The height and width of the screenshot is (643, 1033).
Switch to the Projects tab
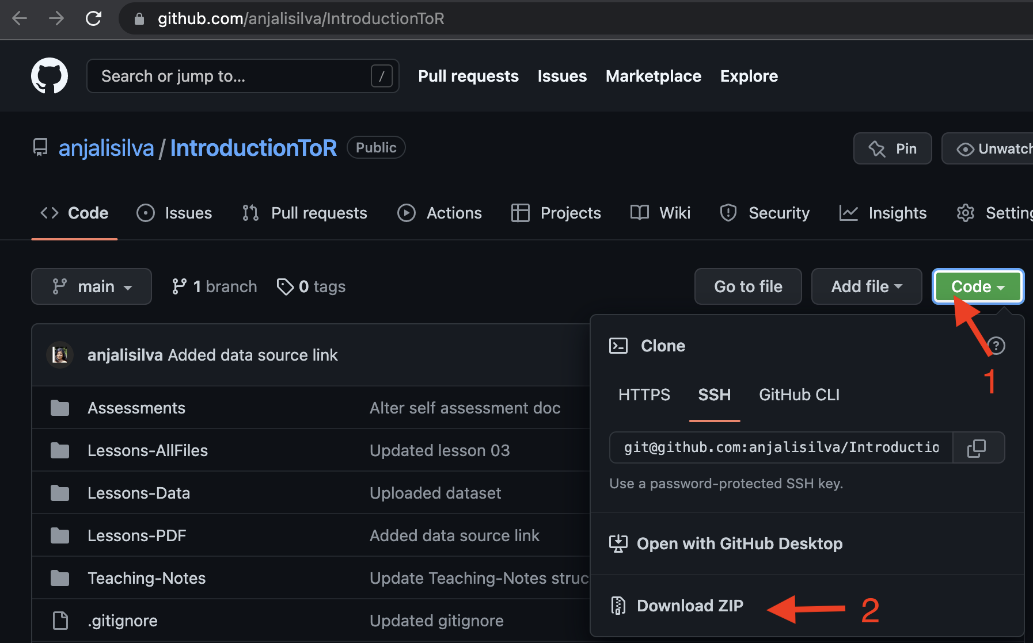556,213
